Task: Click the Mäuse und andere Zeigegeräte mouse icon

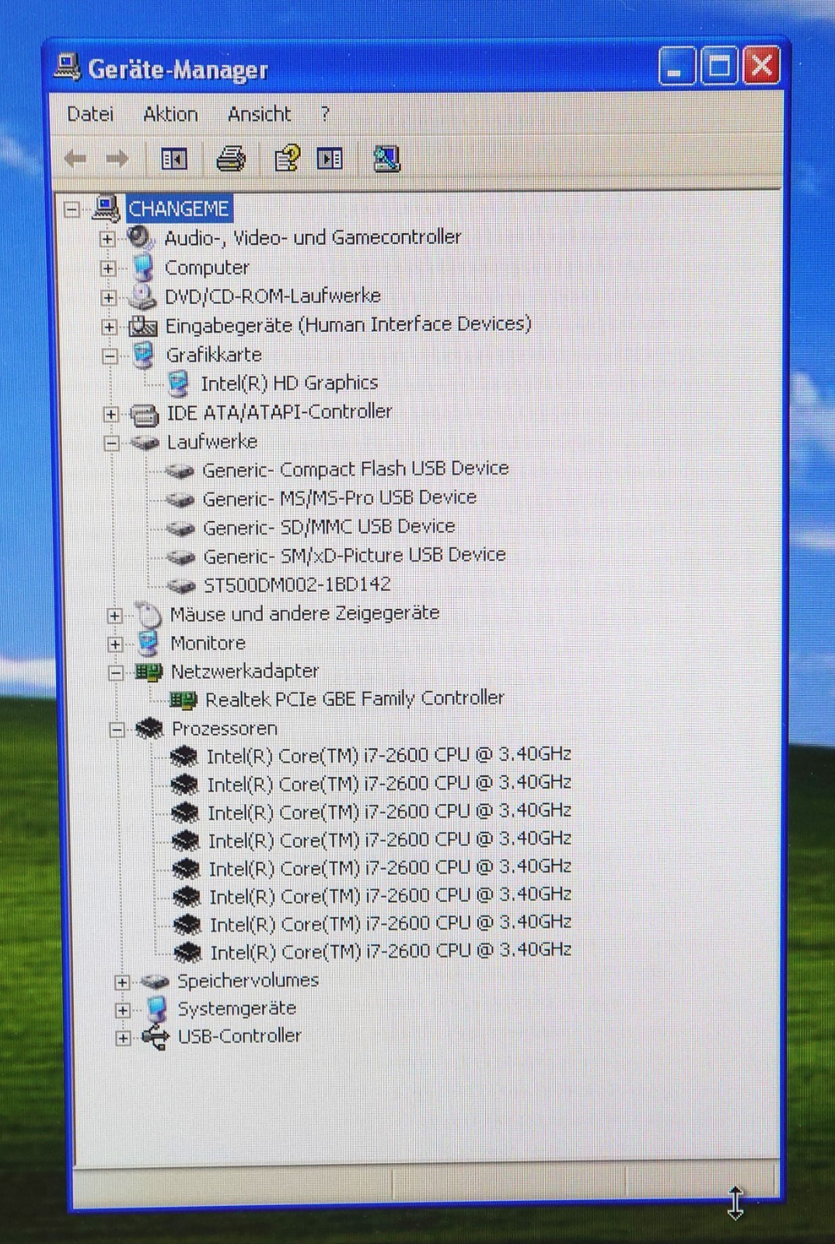Action: pos(148,614)
